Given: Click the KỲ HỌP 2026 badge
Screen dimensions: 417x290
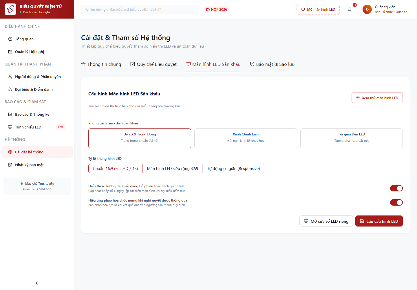Looking at the screenshot, I should [x=217, y=9].
